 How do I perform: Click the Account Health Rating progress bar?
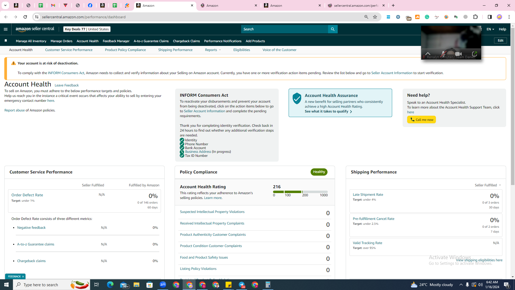pos(300,192)
